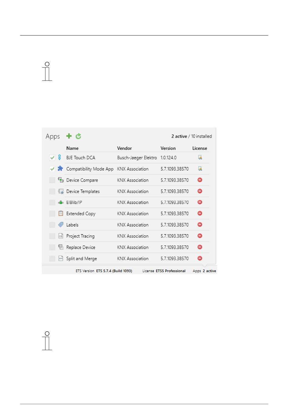Click red no-license icon for Device Templates
The image size is (288, 416).
200,191
